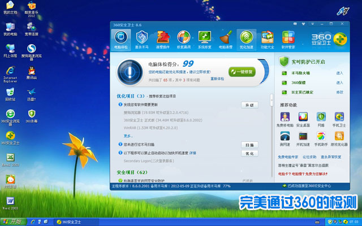Screen dimensions: 362x226
Task: Click 重新体检 re-examine link
Action: [x=217, y=79]
